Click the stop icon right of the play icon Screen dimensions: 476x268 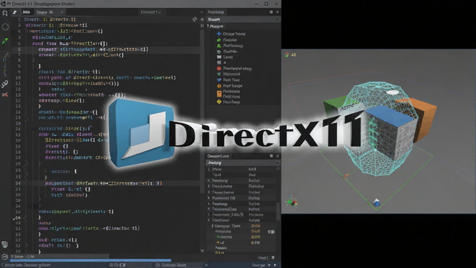(275, 265)
